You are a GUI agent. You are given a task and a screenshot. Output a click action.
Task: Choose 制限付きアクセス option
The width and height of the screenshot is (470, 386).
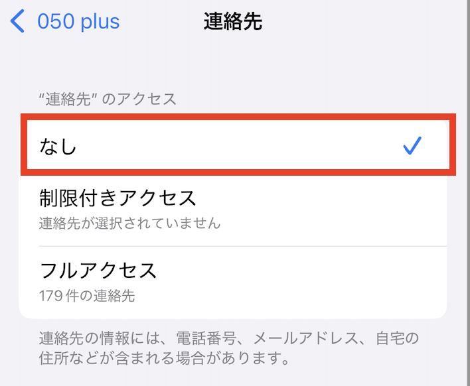pos(233,210)
